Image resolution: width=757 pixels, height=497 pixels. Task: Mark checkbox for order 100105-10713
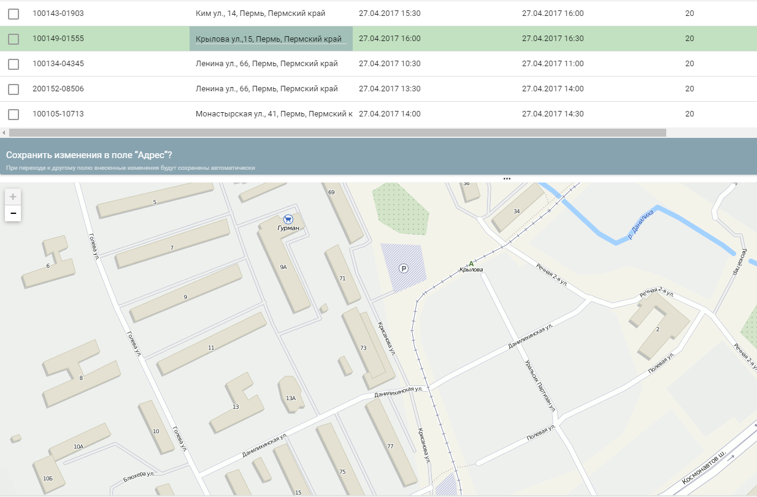click(13, 115)
